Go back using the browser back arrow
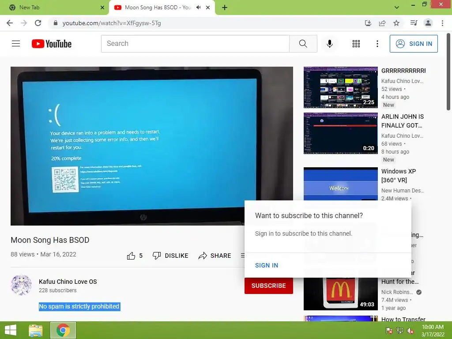This screenshot has height=339, width=452. (x=10, y=23)
